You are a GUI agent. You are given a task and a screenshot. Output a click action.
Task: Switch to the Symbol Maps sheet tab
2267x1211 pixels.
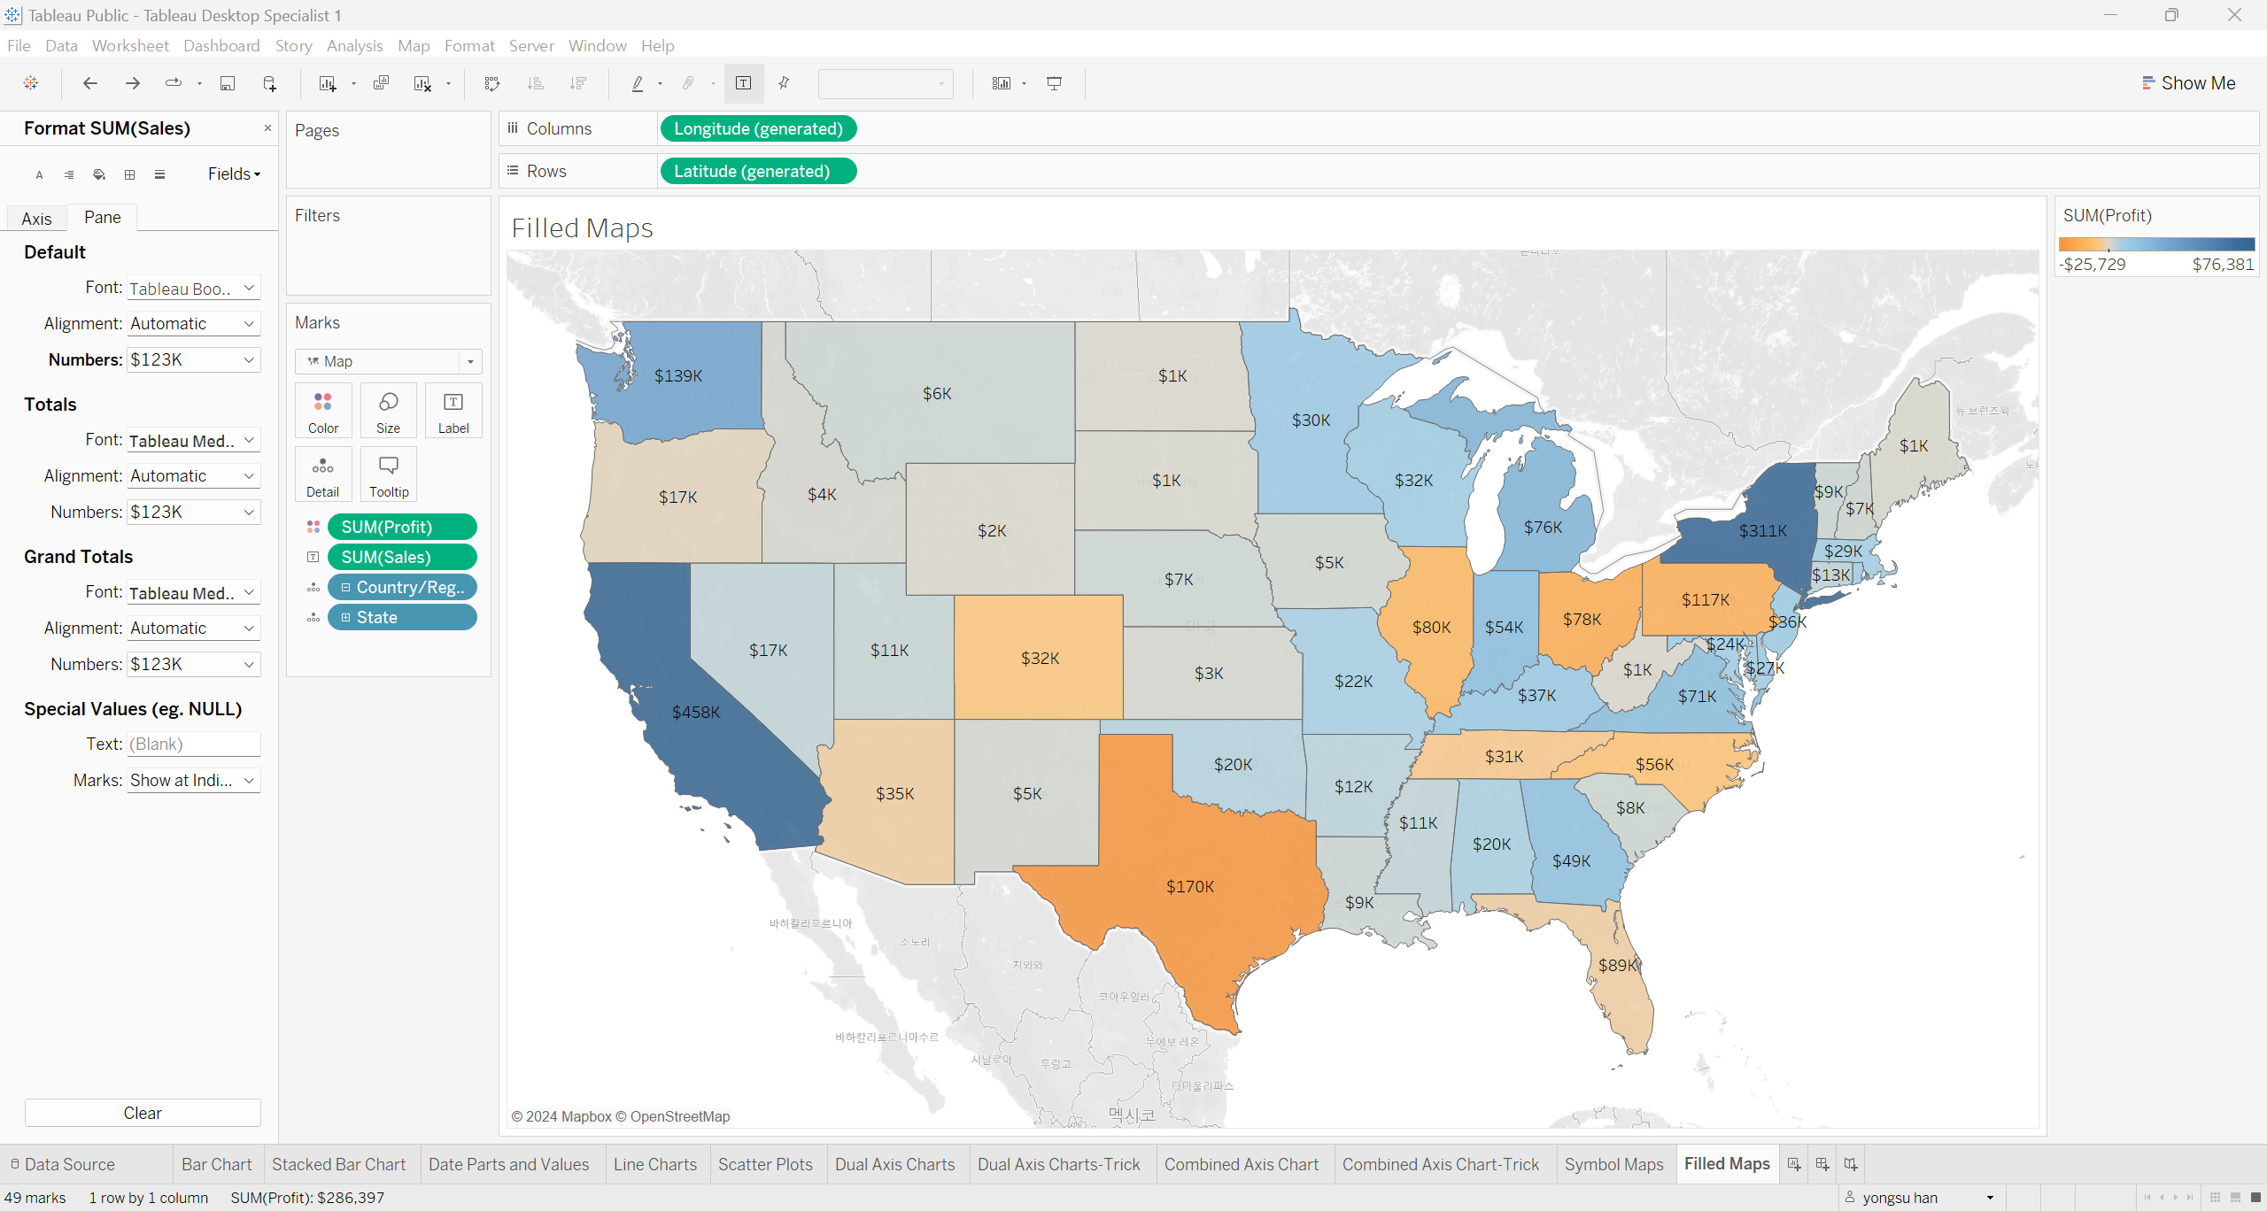[x=1613, y=1164]
